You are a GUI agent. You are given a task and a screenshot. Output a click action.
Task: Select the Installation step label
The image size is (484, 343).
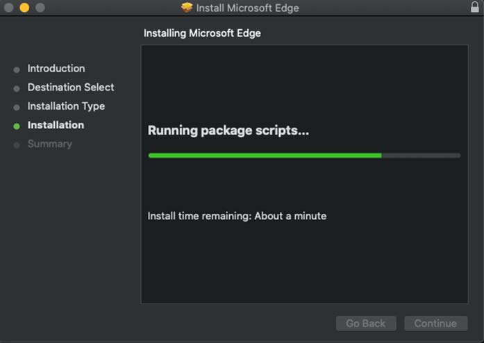point(56,125)
